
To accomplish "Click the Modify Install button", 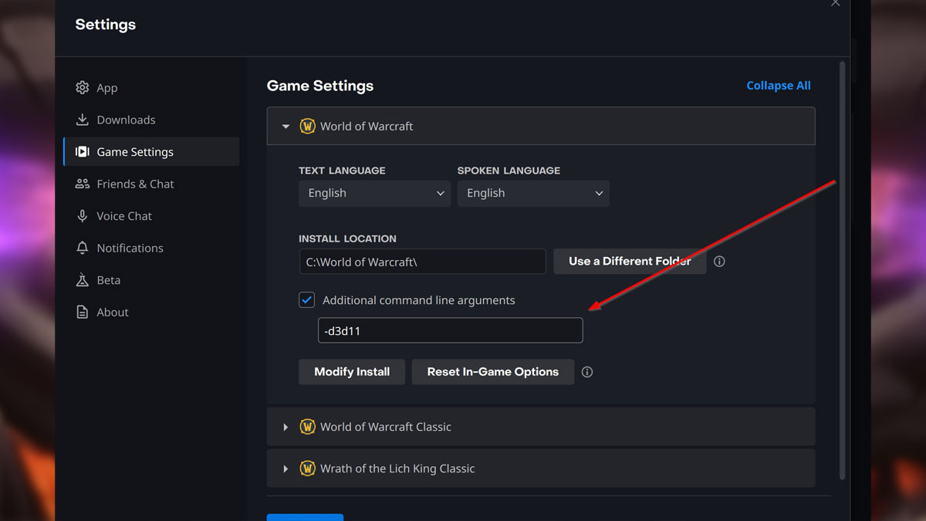I will pyautogui.click(x=352, y=372).
